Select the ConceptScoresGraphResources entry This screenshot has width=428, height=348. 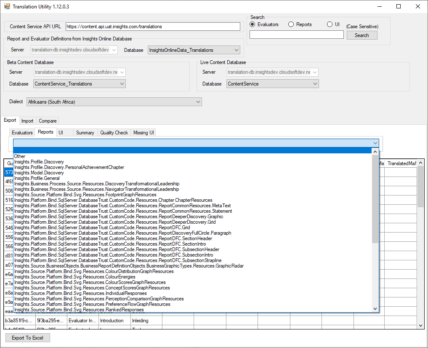(x=192, y=288)
